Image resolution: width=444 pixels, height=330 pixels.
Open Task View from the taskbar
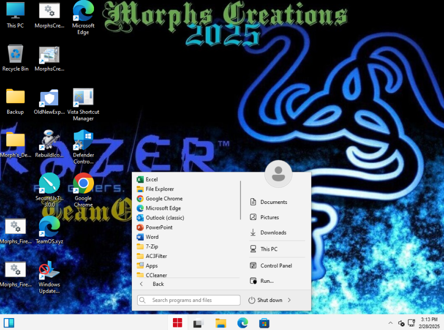pos(198,323)
